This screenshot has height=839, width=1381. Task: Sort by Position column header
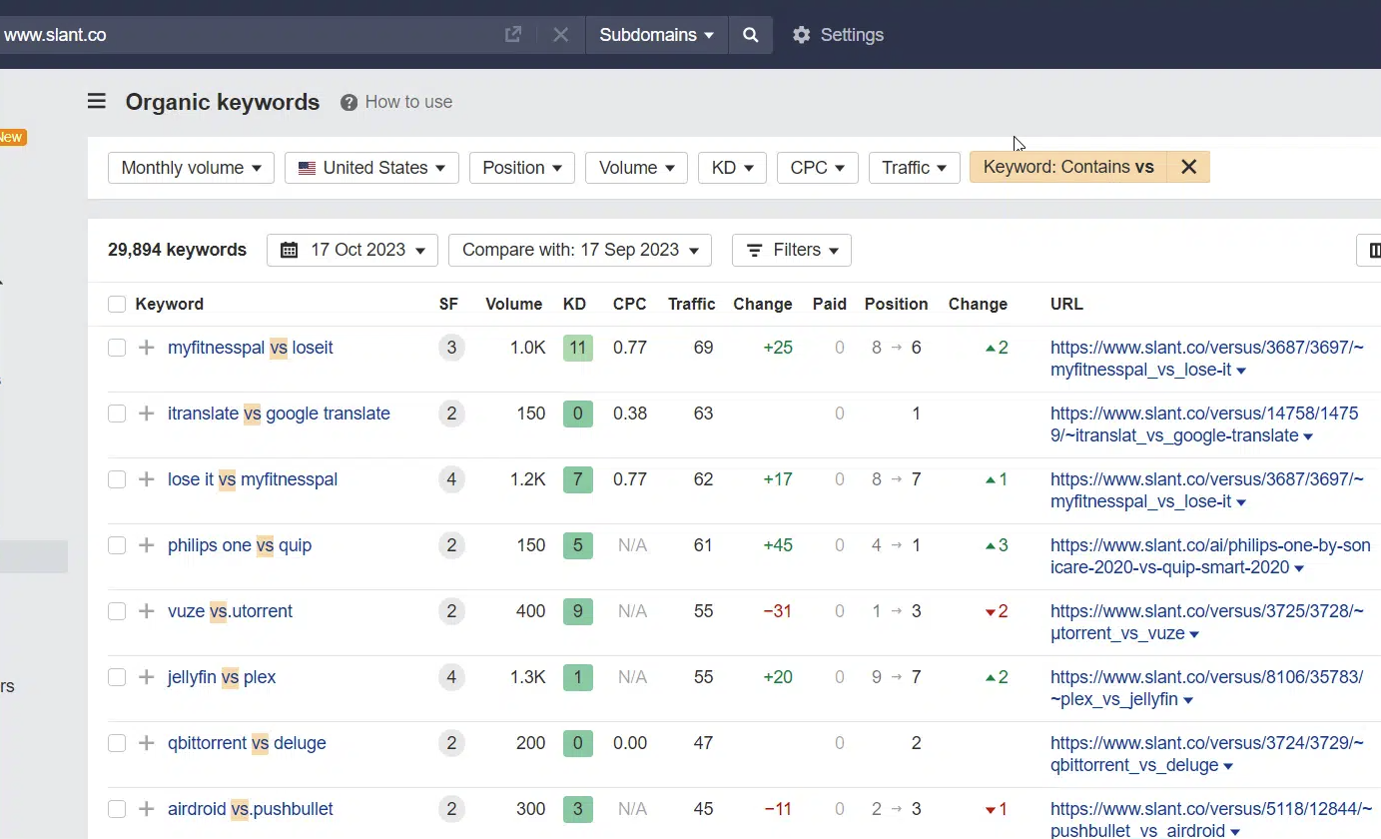coord(896,304)
